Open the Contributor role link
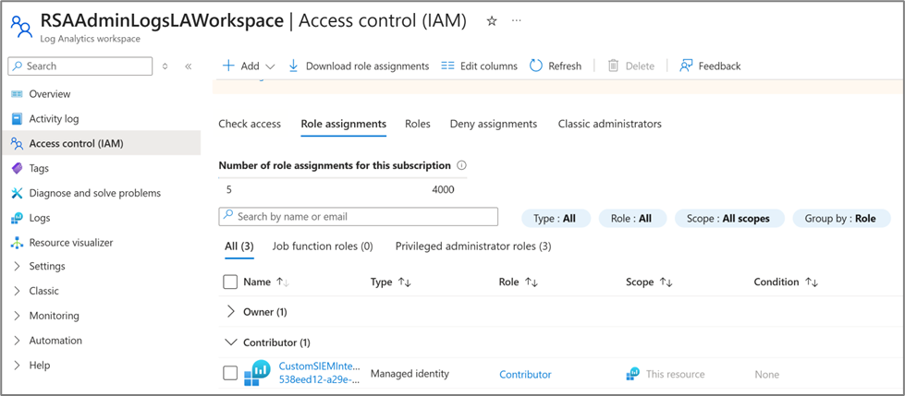Image resolution: width=905 pixels, height=396 pixels. pyautogui.click(x=525, y=375)
